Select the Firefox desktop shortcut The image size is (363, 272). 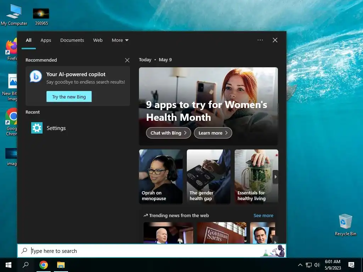point(12,50)
